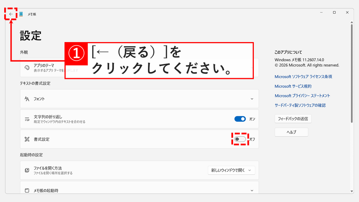Click the © 2026 Microsoft copyright text
Viewport: 359px width, 202px height.
[x=307, y=65]
